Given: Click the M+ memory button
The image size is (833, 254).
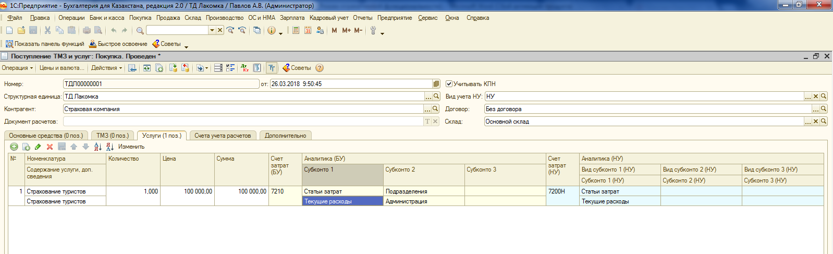Looking at the screenshot, I should [x=346, y=30].
